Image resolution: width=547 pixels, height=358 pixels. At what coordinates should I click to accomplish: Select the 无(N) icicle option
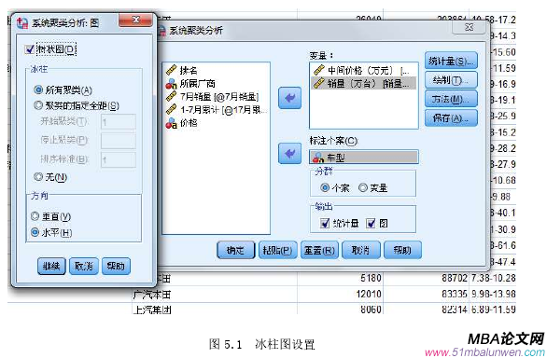pos(38,177)
